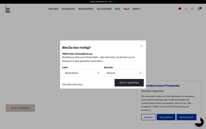Open the REISEGEPÄCK menu
The height and width of the screenshot is (129, 206).
pyautogui.click(x=86, y=9)
